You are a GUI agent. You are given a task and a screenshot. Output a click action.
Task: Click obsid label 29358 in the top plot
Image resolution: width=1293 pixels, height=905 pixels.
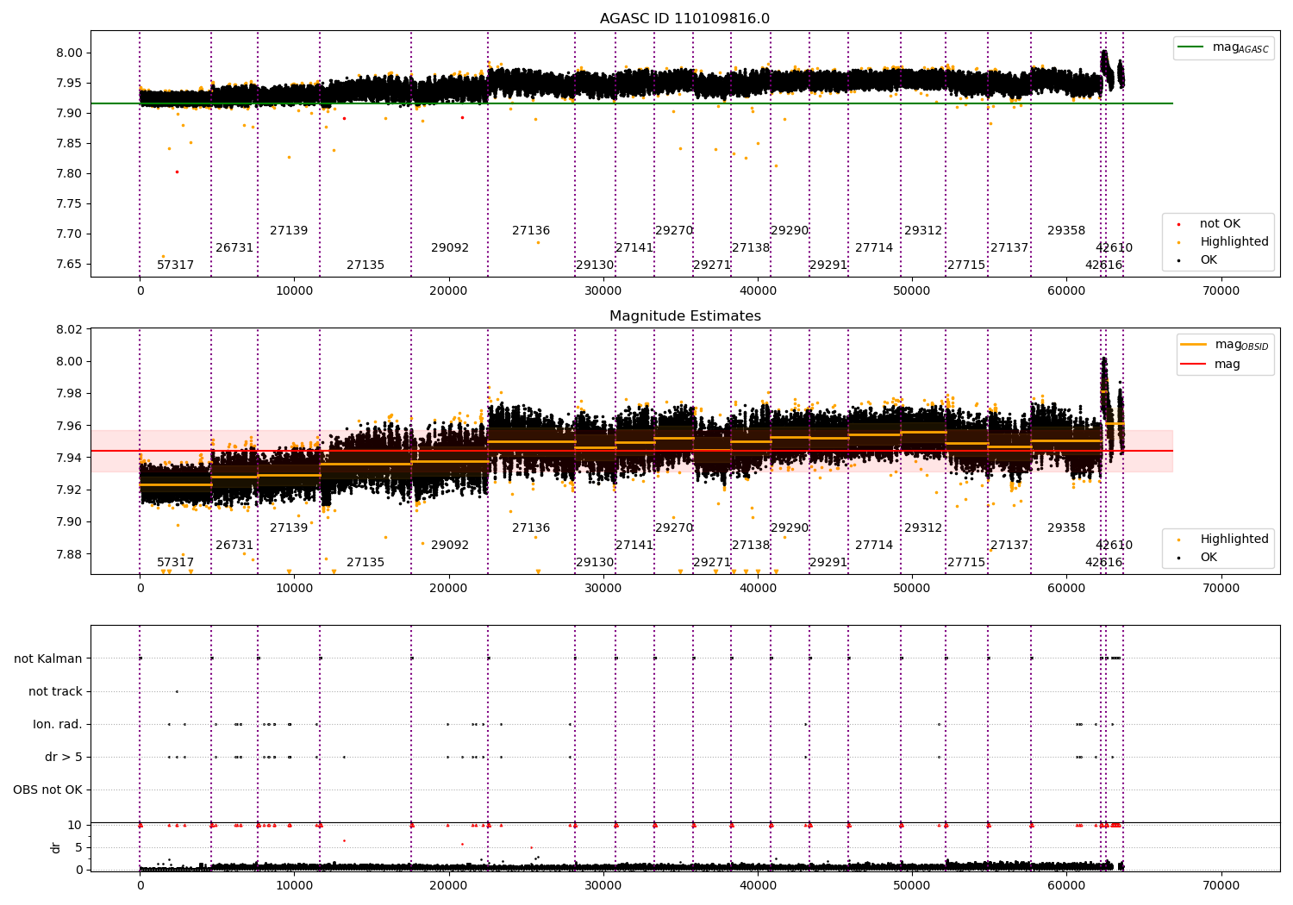click(x=1066, y=231)
